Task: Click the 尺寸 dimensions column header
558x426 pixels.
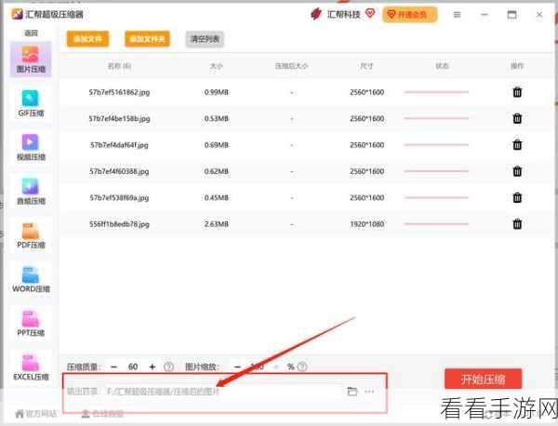Action: tap(366, 66)
